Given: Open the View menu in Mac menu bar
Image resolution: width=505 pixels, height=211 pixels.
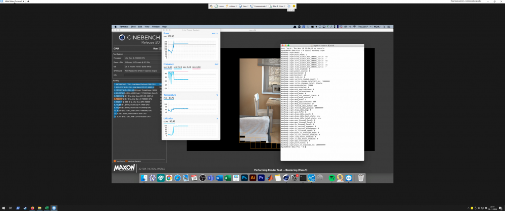Looking at the screenshot, I should [147, 27].
